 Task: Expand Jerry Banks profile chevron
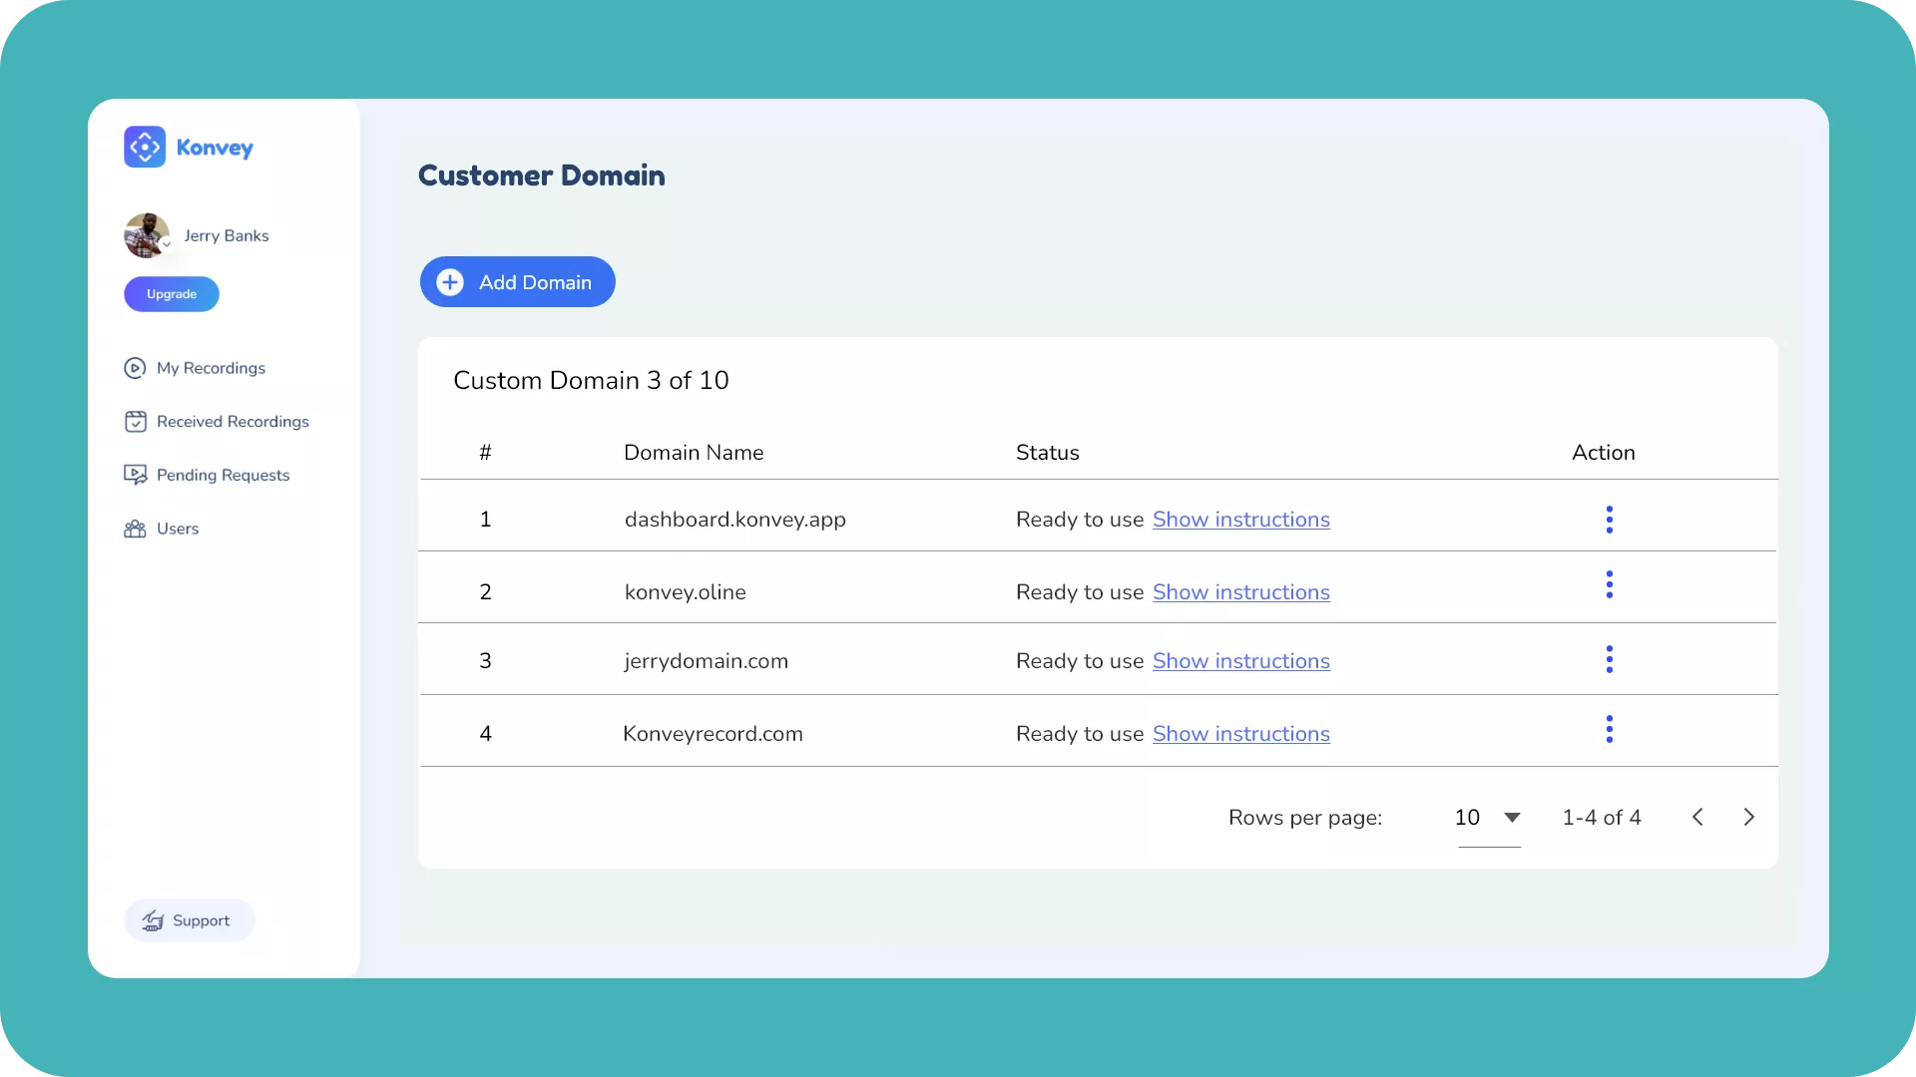[x=167, y=244]
